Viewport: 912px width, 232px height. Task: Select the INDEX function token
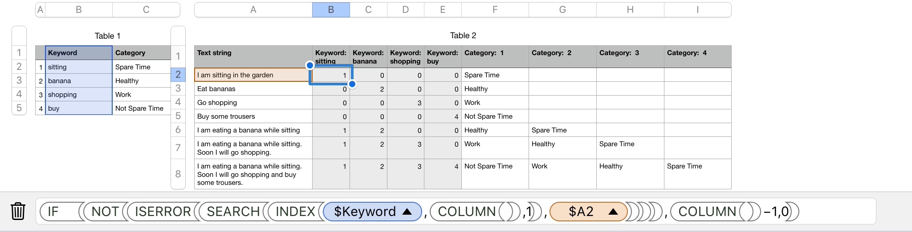pos(295,212)
